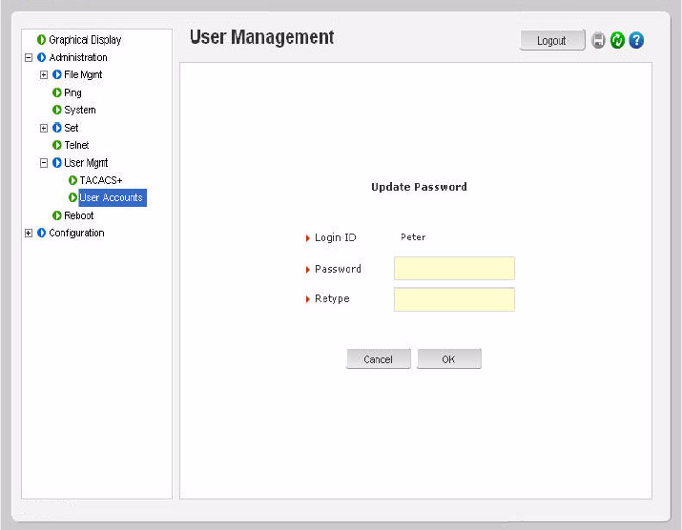This screenshot has width=682, height=530.
Task: Click the Retype field label
Action: tap(332, 299)
